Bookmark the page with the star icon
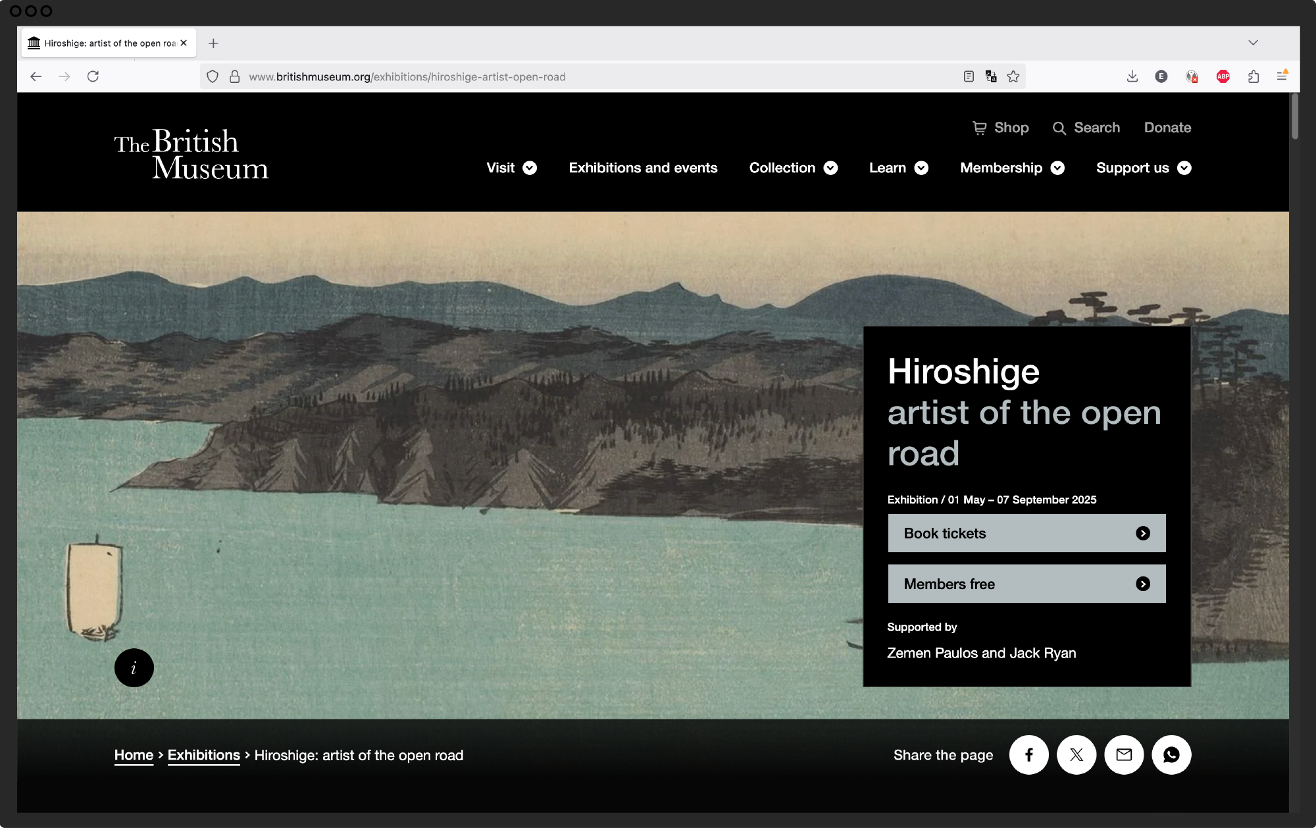The height and width of the screenshot is (828, 1316). (x=1012, y=76)
